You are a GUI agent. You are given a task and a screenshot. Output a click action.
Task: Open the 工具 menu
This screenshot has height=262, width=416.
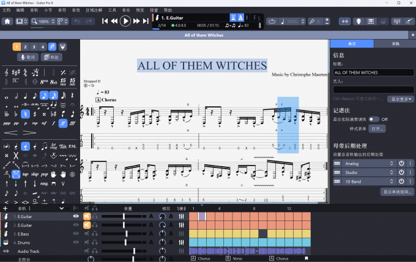pos(112,10)
